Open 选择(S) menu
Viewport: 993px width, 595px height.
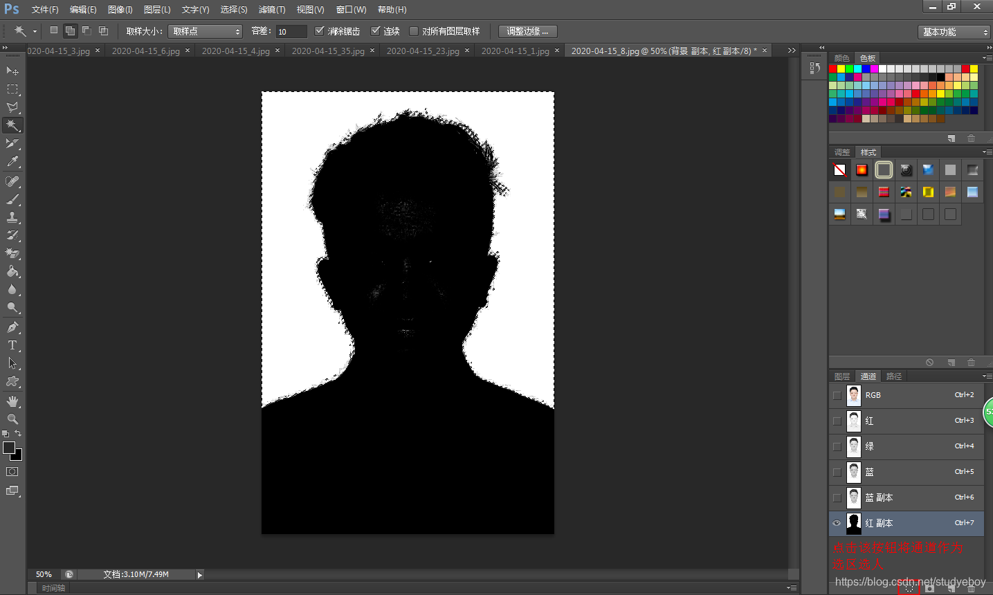tap(233, 10)
